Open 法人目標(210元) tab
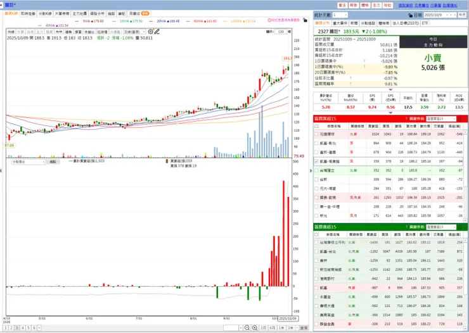 [x=406, y=23]
